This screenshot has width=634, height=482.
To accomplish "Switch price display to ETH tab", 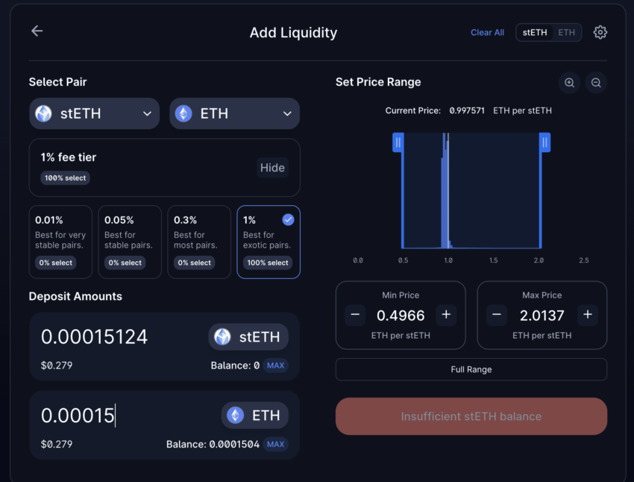I will pos(567,33).
